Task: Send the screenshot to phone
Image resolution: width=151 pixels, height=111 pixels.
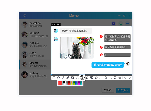Action: coord(106,78)
